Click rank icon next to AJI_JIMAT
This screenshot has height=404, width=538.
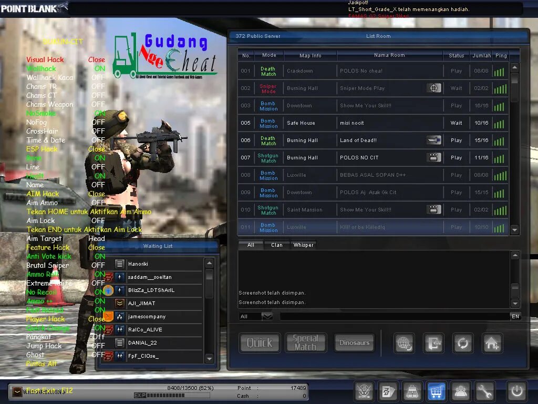click(119, 304)
